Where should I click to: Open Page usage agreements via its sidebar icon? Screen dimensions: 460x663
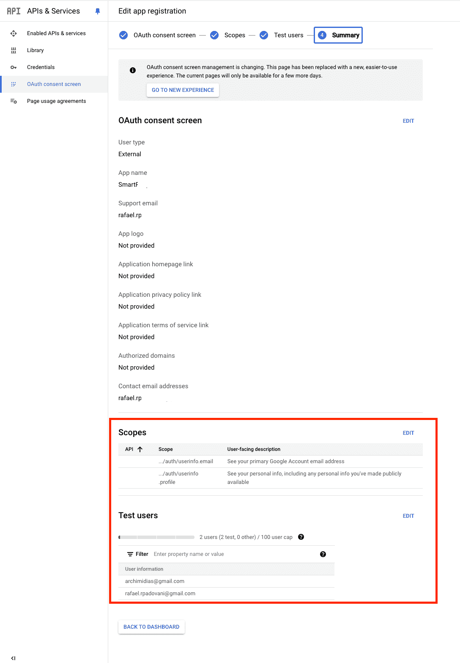coord(14,101)
